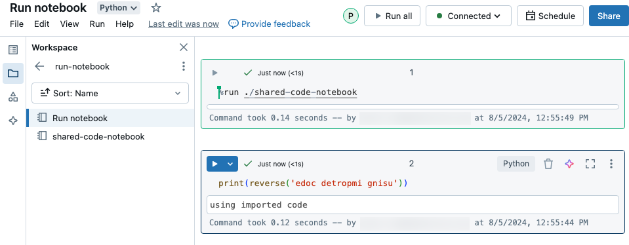
Task: Open table of contents sidebar icon
Action: coord(13,50)
